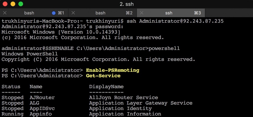Click the Running status of Appinfo
253x117 pixels.
pyautogui.click(x=12, y=114)
